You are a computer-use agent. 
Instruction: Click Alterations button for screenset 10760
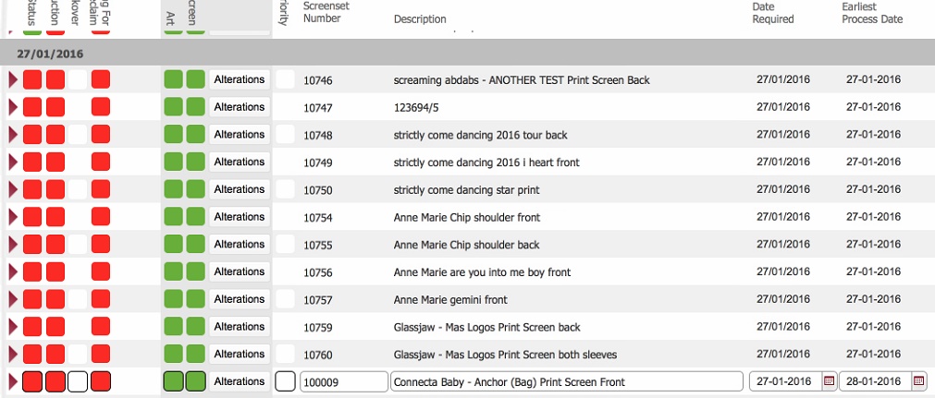click(240, 355)
